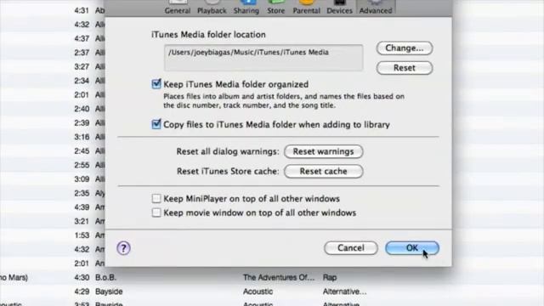Switch to the Playback preferences tab
This screenshot has width=544, height=306.
tap(212, 8)
